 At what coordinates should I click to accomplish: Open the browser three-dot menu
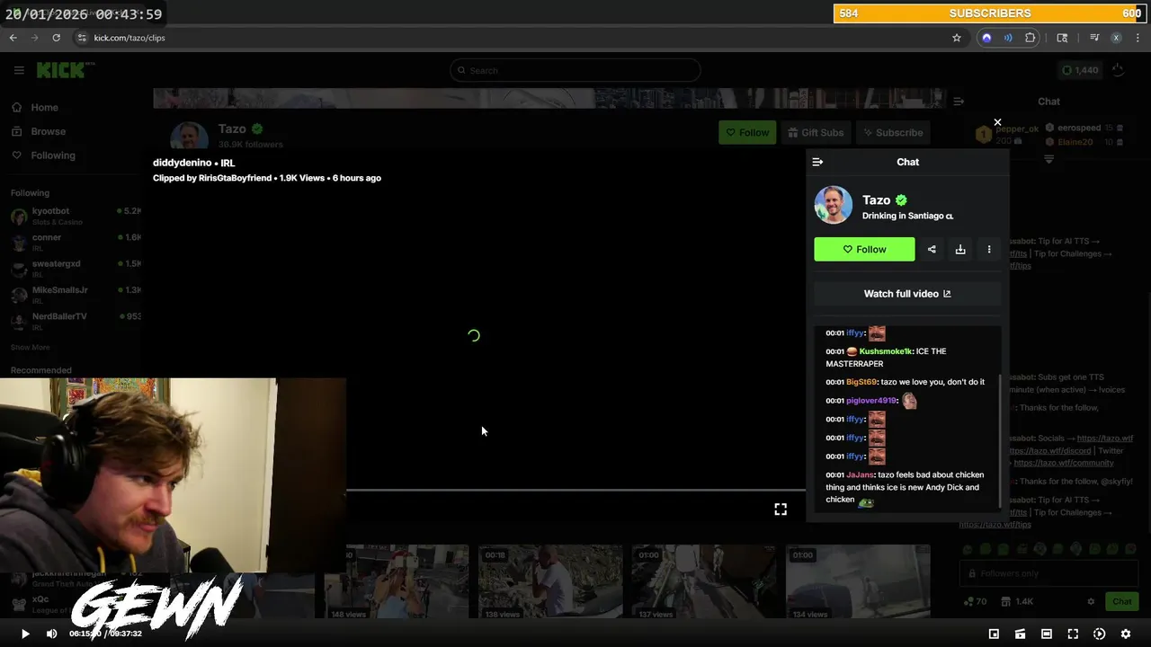[x=1138, y=38]
